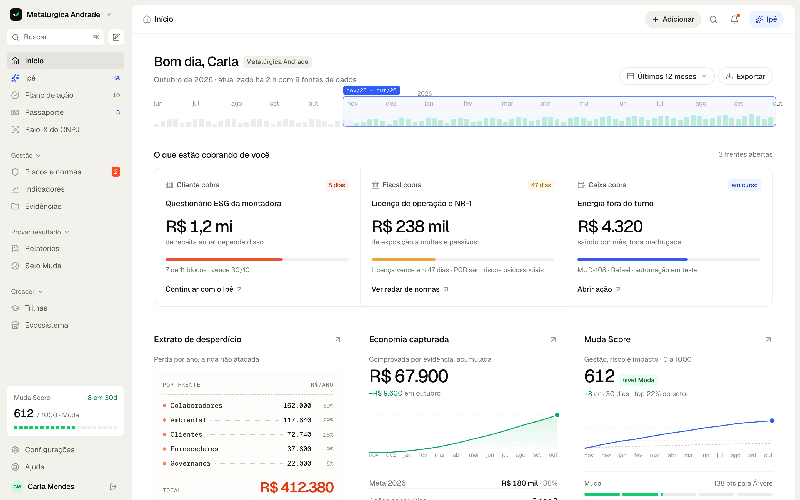
Task: Collapse the Crescer sidebar section
Action: tap(27, 292)
